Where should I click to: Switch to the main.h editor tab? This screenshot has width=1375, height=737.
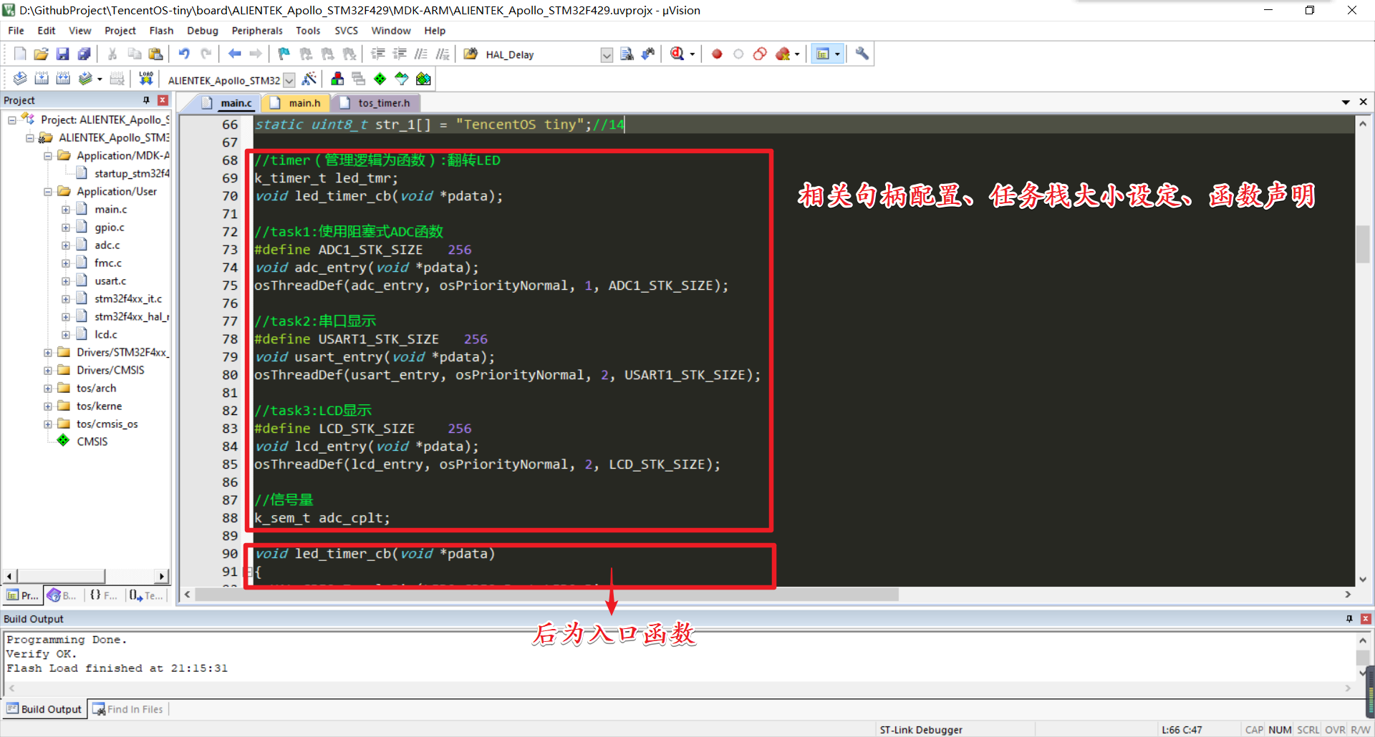pyautogui.click(x=296, y=103)
